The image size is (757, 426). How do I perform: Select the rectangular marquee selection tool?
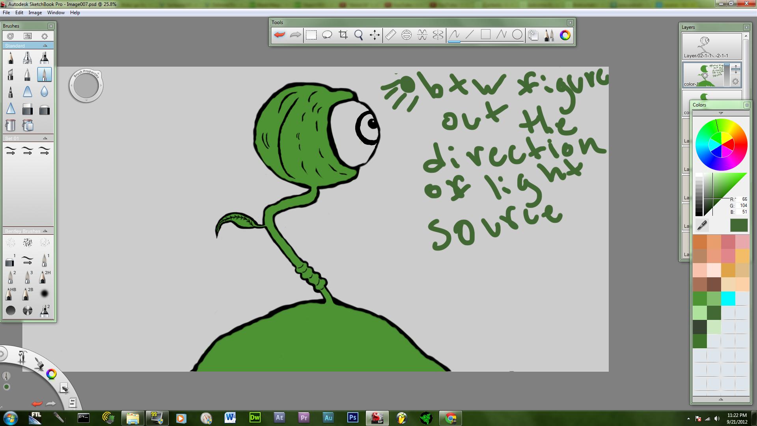pos(311,35)
